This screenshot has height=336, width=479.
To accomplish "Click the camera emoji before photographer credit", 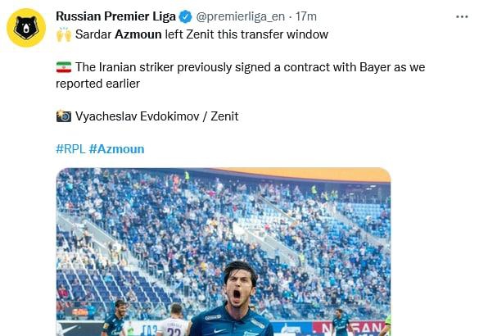I will (x=64, y=116).
